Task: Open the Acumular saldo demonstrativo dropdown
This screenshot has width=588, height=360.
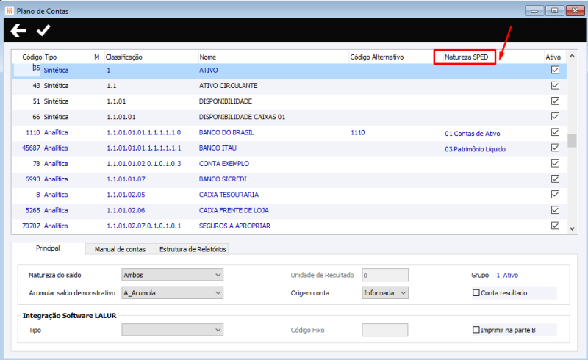Action: click(x=173, y=292)
